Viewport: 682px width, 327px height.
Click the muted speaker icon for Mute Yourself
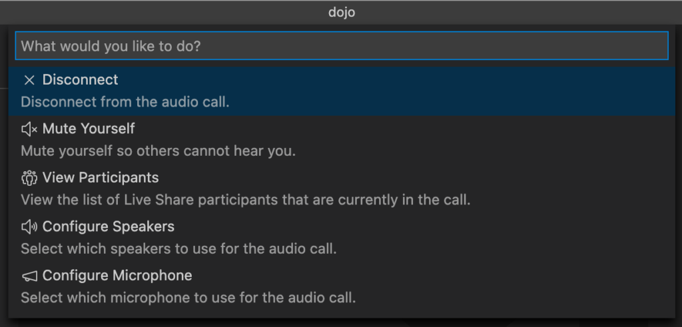point(29,129)
